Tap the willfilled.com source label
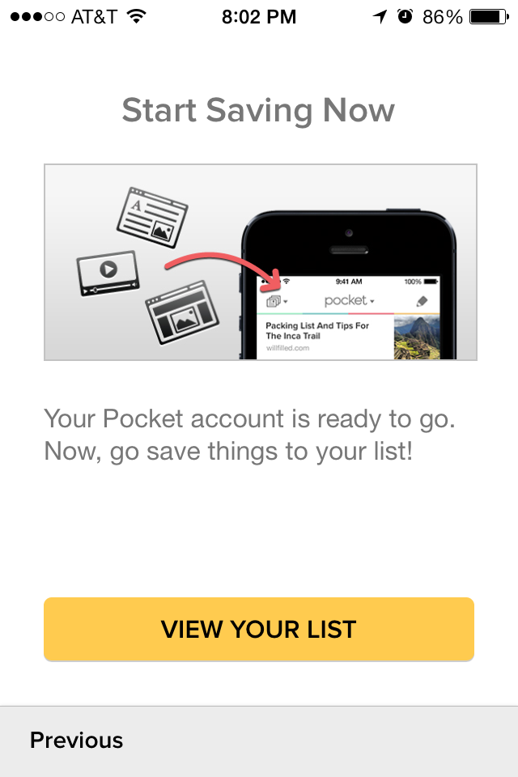Image resolution: width=518 pixels, height=777 pixels. click(287, 348)
